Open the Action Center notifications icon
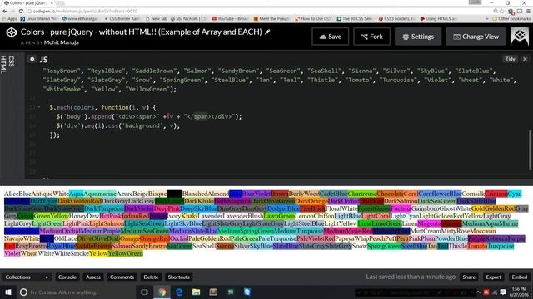This screenshot has height=299, width=533. (x=503, y=292)
